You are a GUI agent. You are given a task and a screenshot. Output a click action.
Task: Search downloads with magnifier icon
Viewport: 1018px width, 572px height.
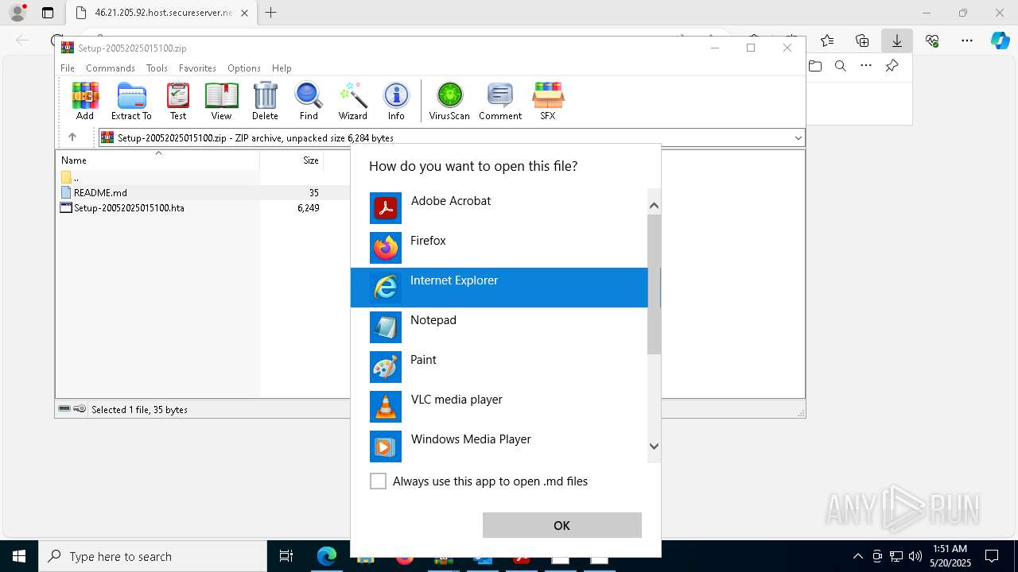point(841,66)
